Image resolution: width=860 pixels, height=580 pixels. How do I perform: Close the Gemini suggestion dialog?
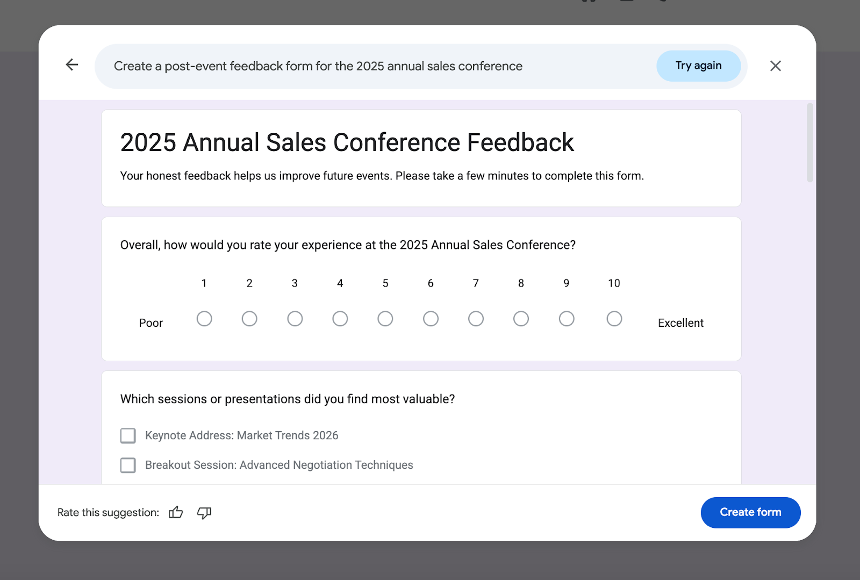pyautogui.click(x=776, y=66)
